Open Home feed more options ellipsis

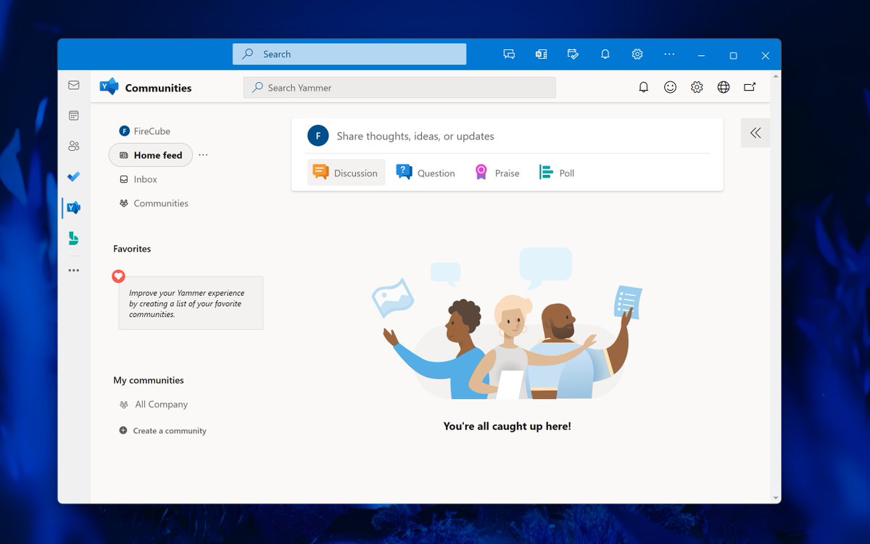click(203, 155)
